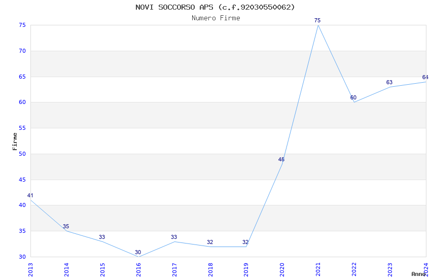The height and width of the screenshot is (279, 431).
Task: Click the horizontal axis title Anno
Action: tap(418, 274)
